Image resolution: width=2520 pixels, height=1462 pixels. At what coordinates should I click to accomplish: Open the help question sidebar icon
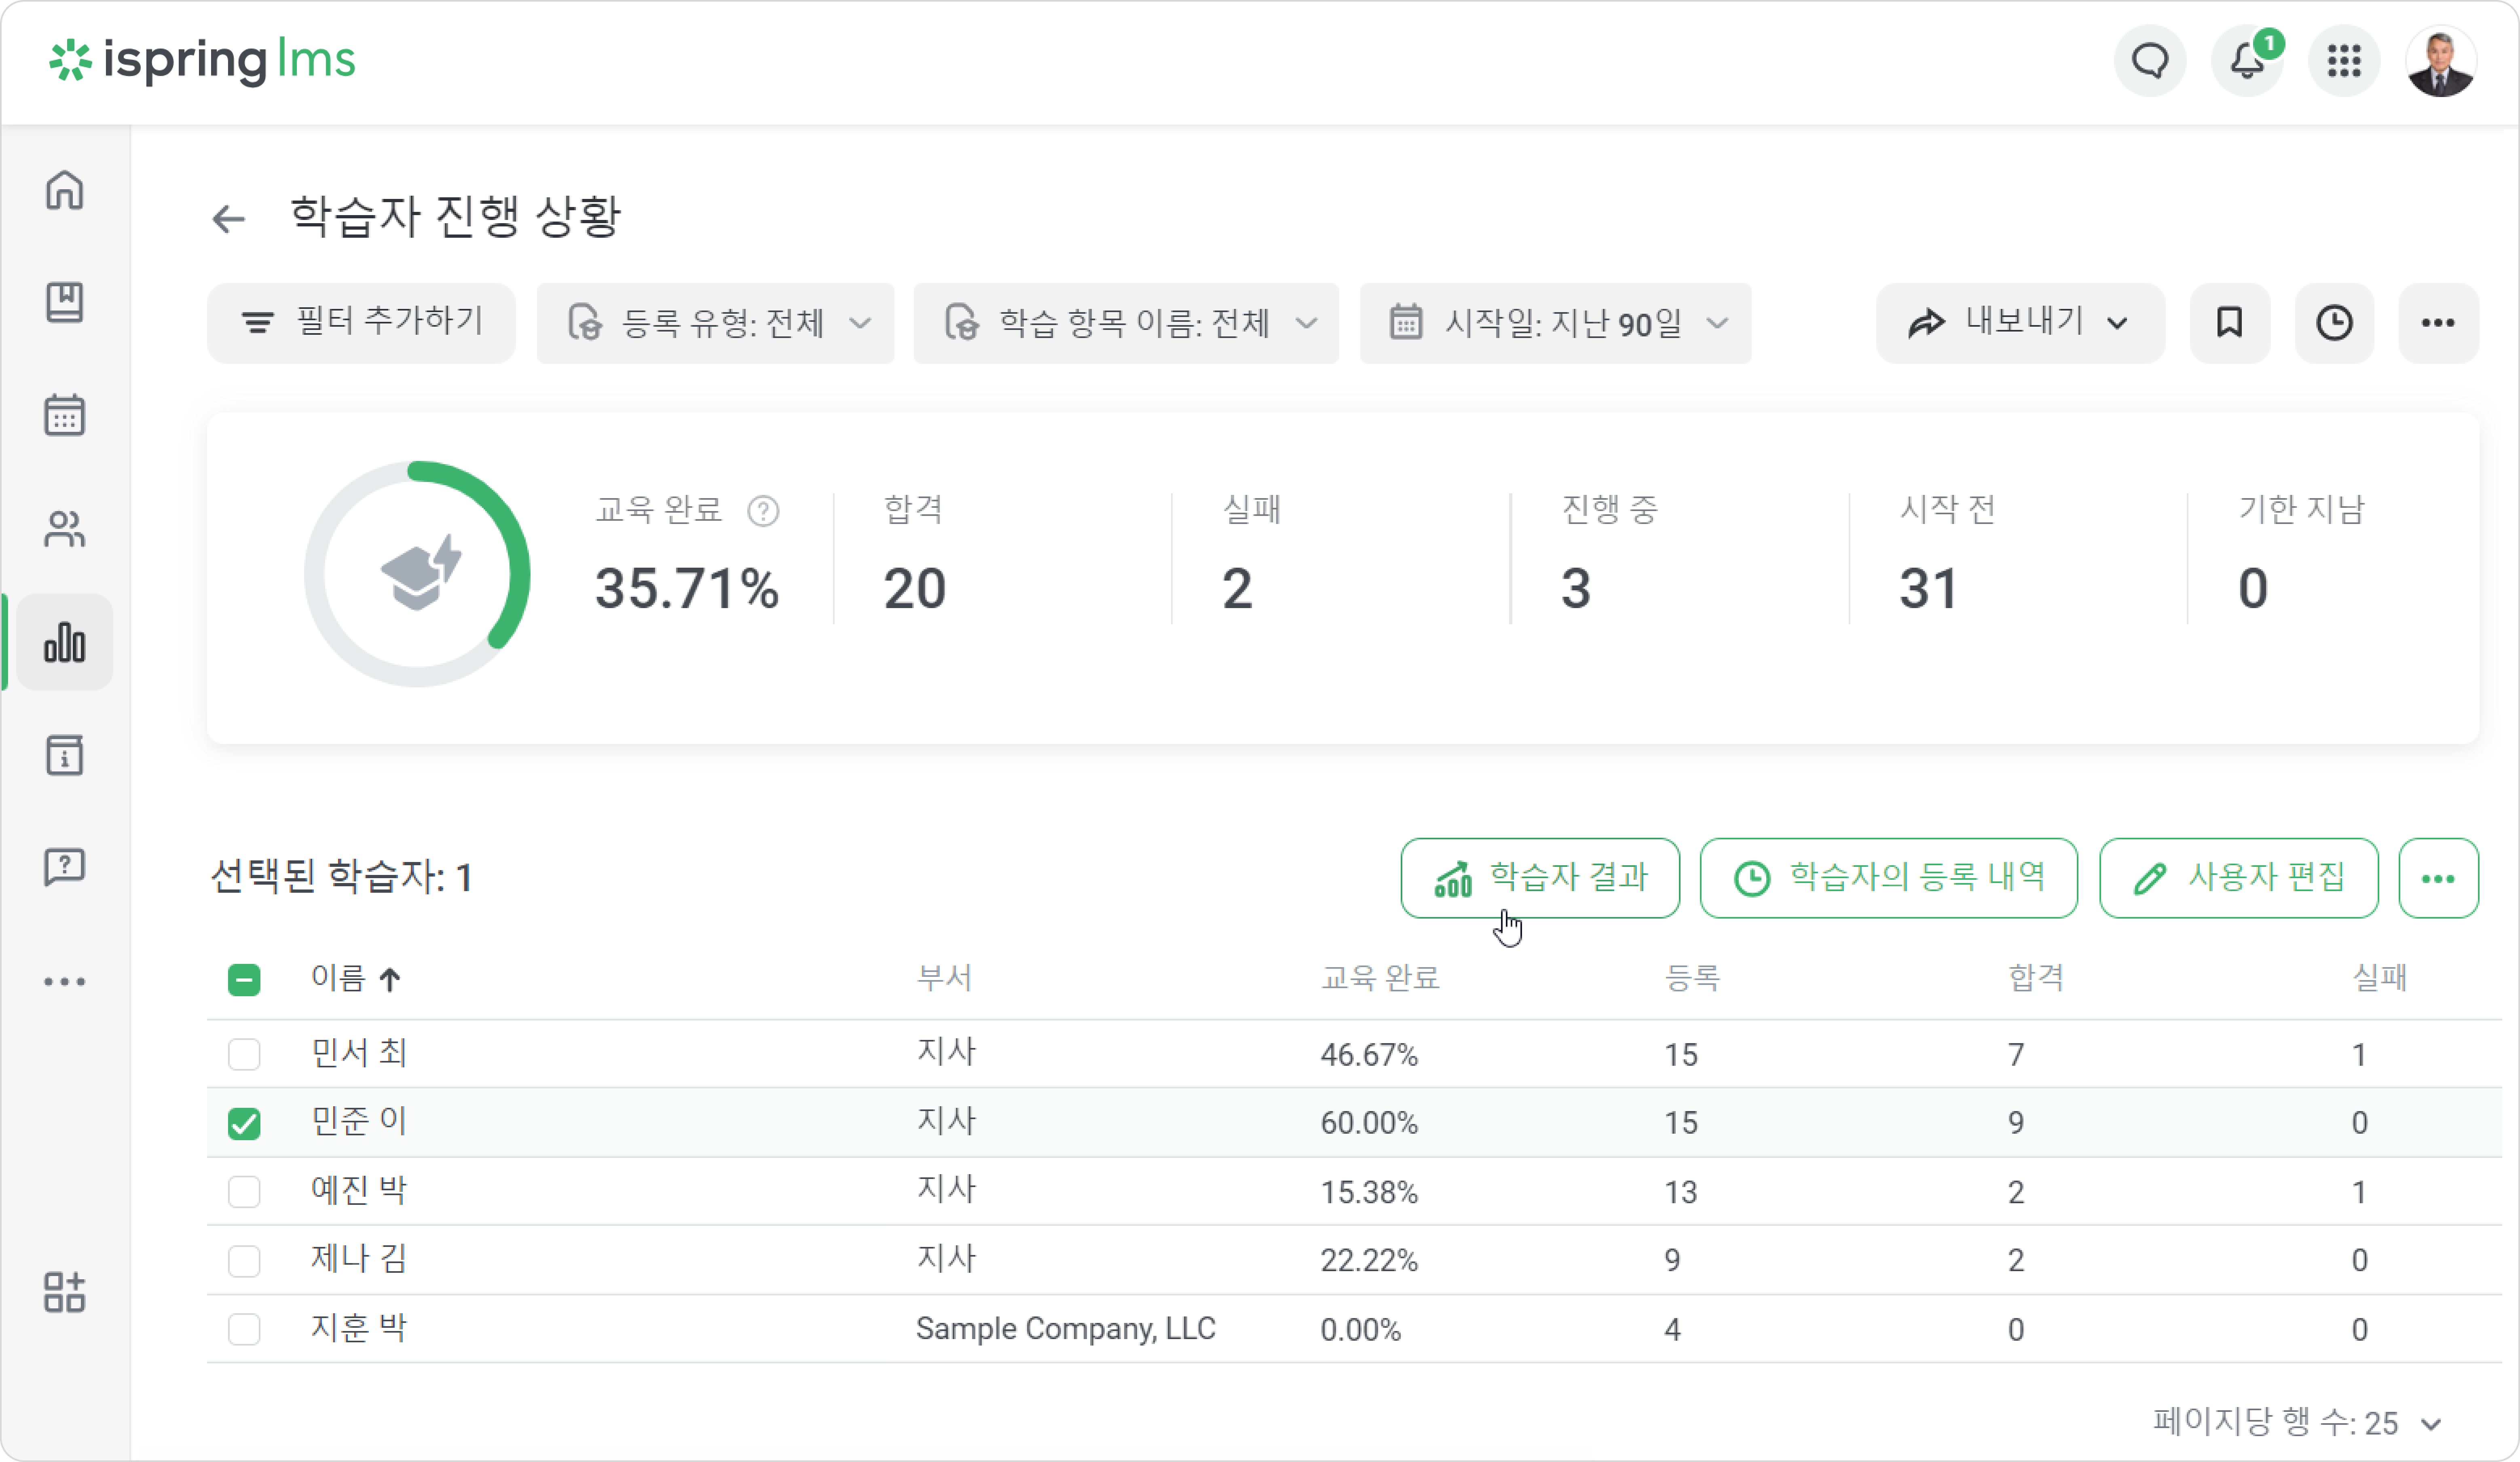[65, 867]
